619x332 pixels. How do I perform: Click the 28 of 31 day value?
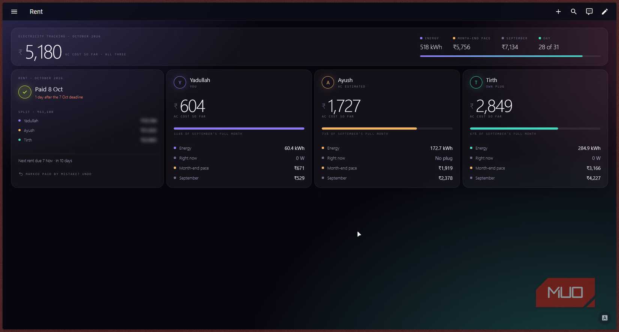tap(548, 47)
